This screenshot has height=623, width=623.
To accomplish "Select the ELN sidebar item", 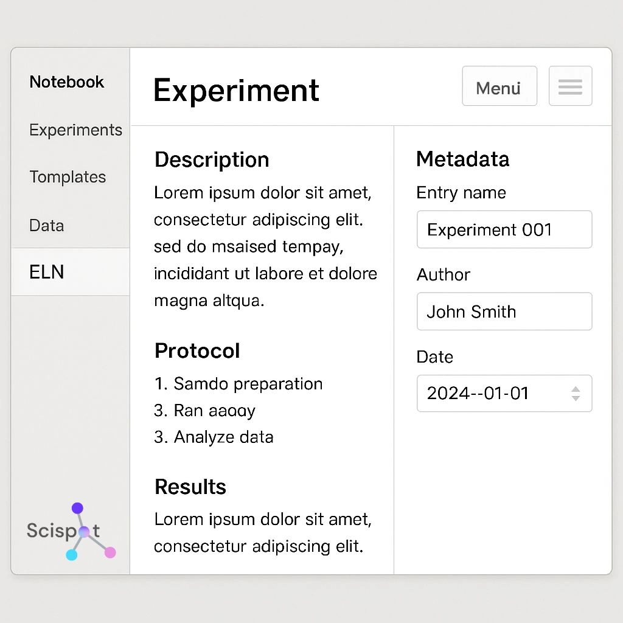I will pos(47,272).
